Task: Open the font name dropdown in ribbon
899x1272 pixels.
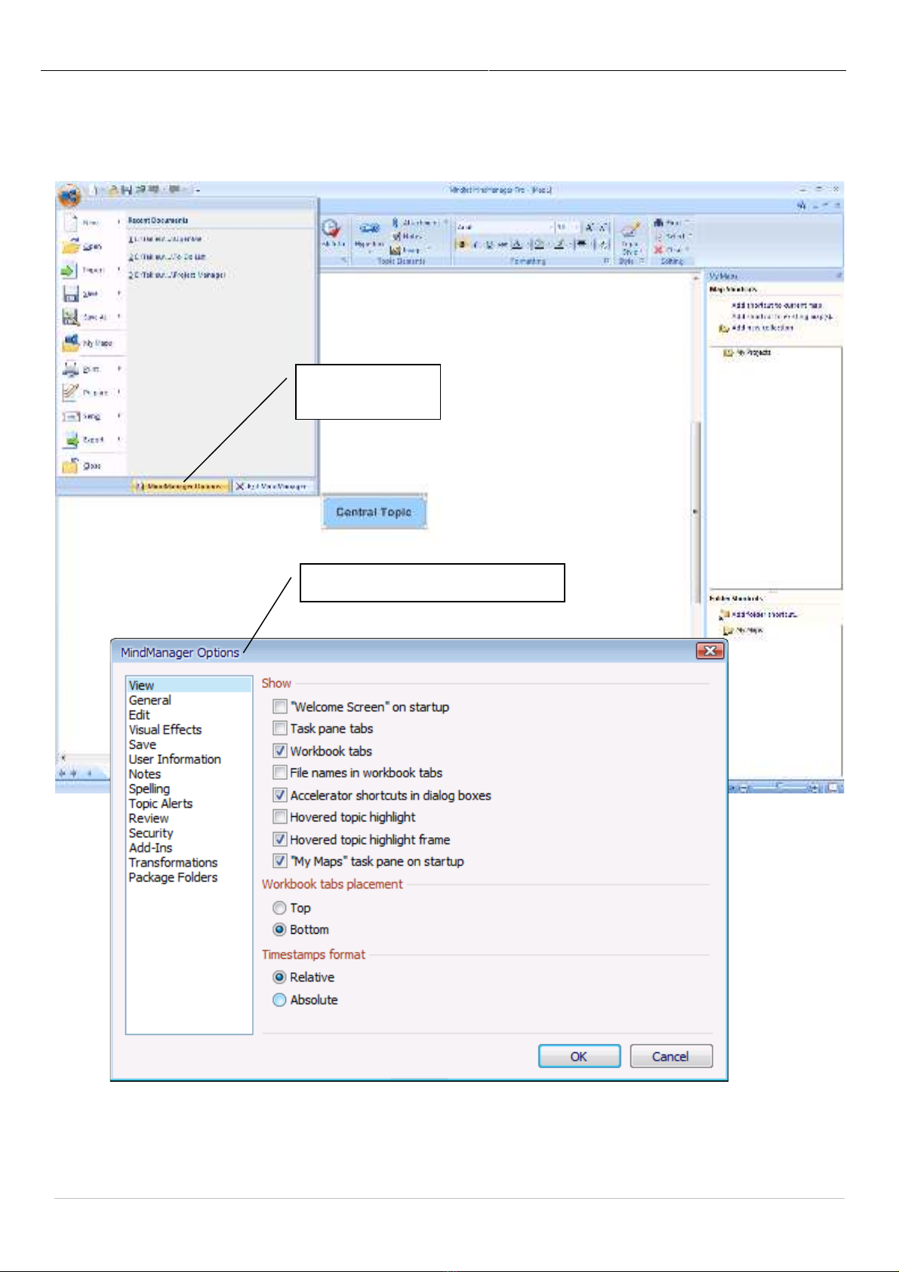Action: pos(550,226)
